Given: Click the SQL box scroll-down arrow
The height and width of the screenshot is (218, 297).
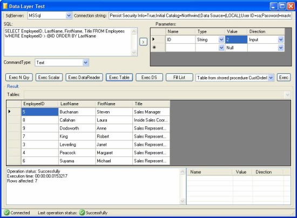Looking at the screenshot, I should [x=134, y=52].
